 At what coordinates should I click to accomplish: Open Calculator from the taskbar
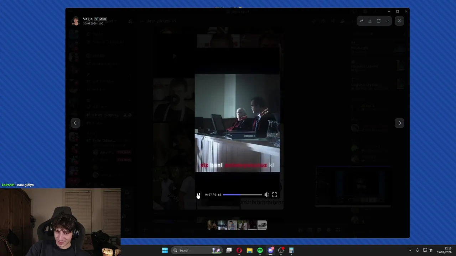click(x=291, y=250)
